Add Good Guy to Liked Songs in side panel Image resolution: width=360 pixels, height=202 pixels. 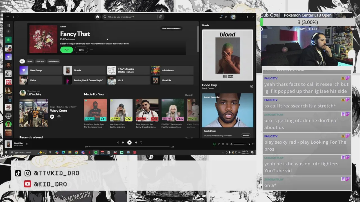pyautogui.click(x=251, y=86)
